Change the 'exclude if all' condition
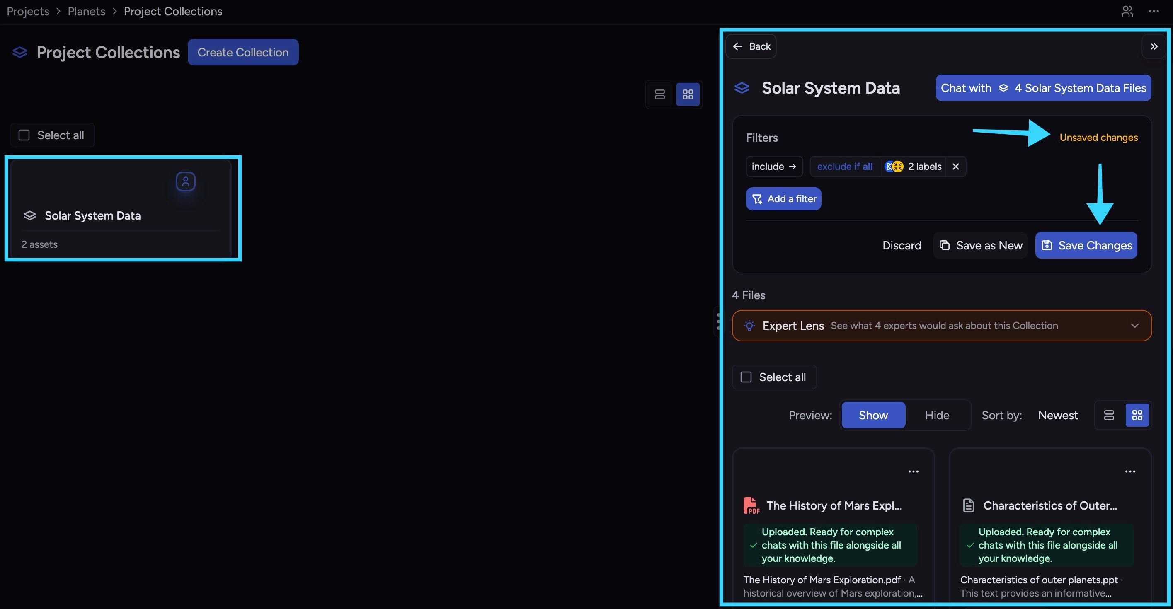The width and height of the screenshot is (1173, 609). tap(845, 167)
